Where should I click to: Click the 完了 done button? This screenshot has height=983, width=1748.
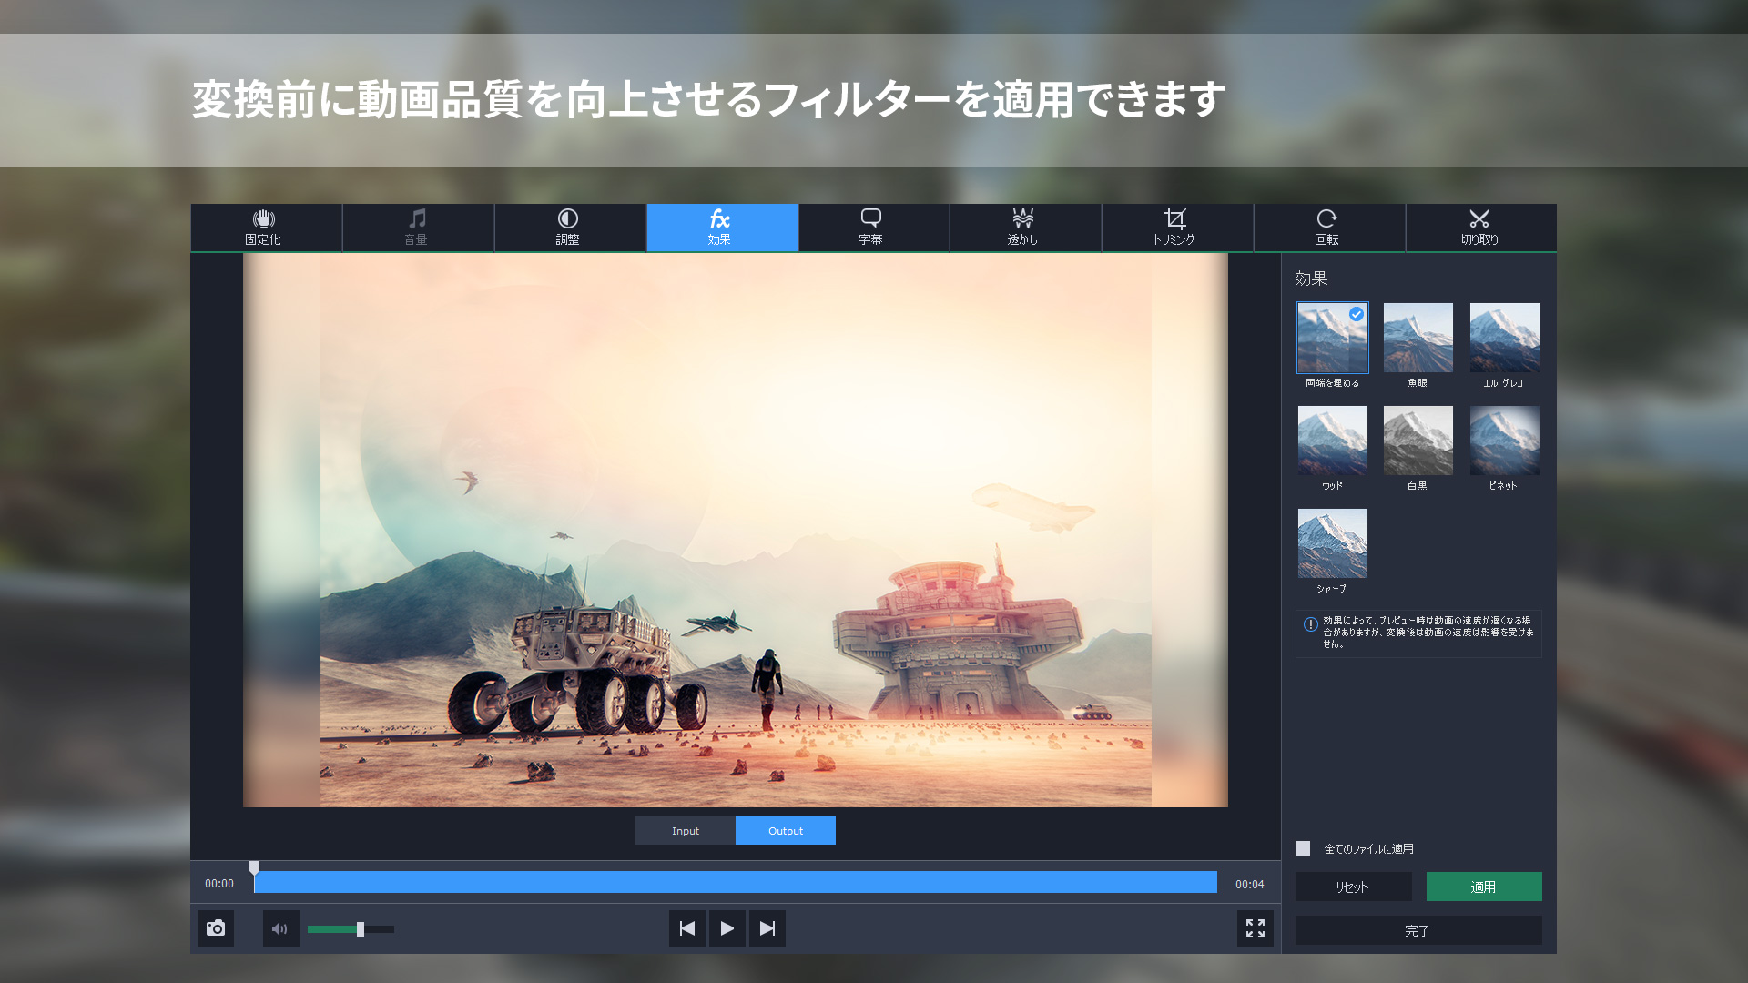pos(1418,930)
